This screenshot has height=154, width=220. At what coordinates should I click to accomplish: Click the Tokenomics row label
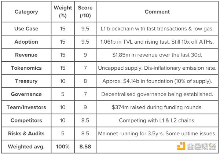tap(26, 68)
